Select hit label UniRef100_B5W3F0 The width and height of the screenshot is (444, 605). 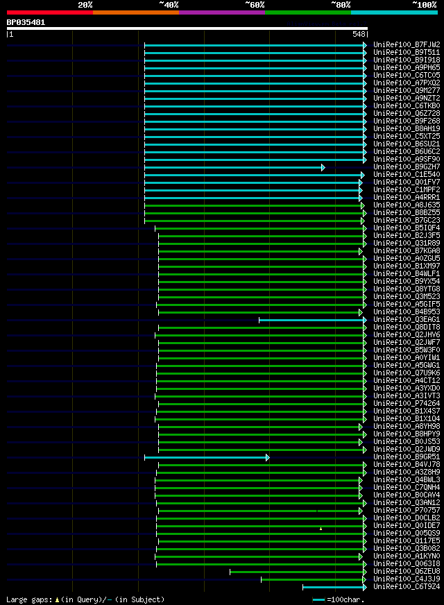click(x=407, y=350)
